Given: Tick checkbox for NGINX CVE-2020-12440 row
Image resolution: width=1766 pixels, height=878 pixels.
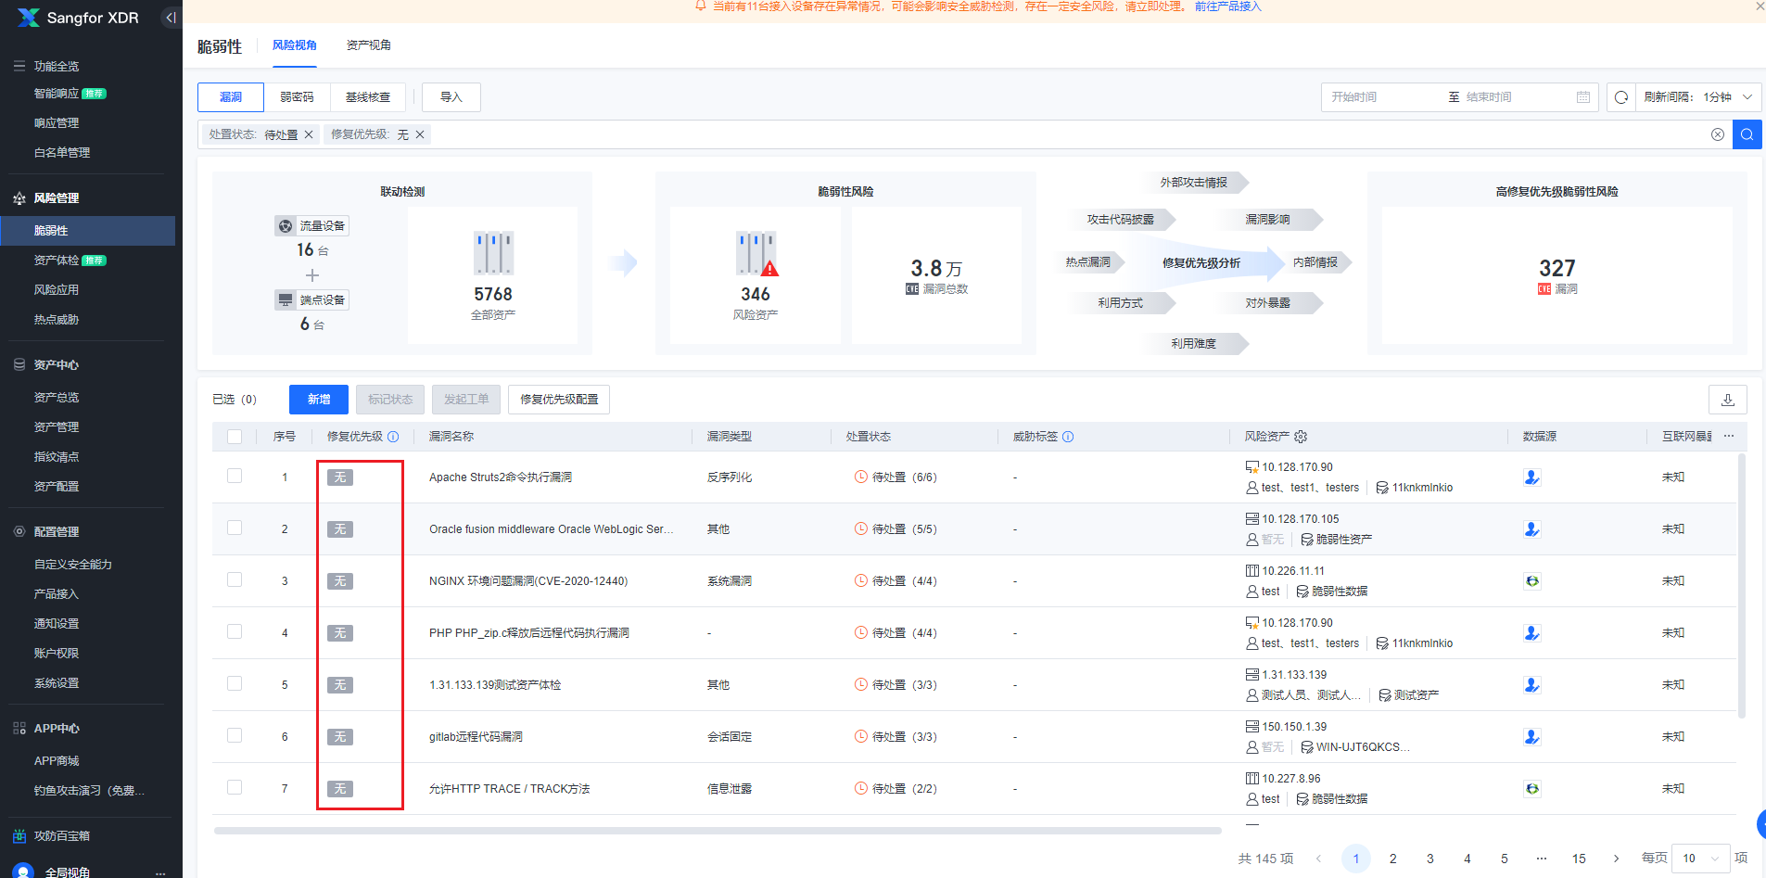Looking at the screenshot, I should [235, 580].
